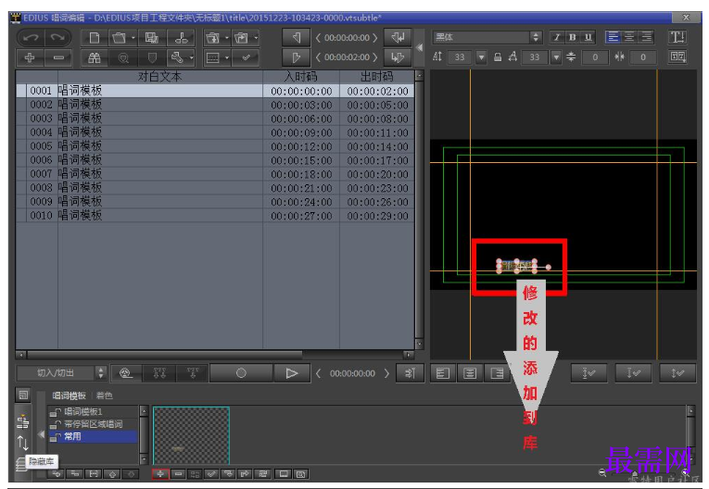Toggle underline text formatting

[588, 37]
